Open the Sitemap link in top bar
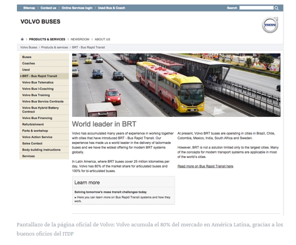 [x=29, y=8]
